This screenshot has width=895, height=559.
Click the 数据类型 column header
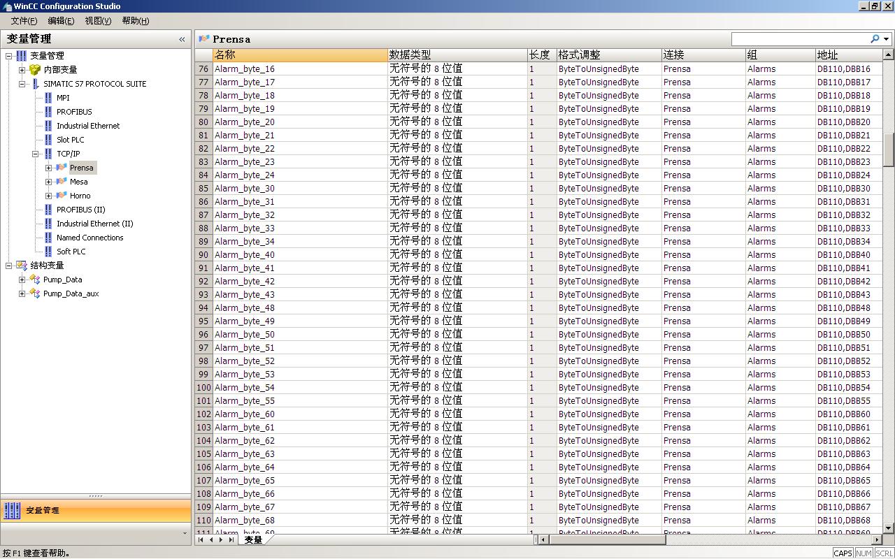pos(457,55)
